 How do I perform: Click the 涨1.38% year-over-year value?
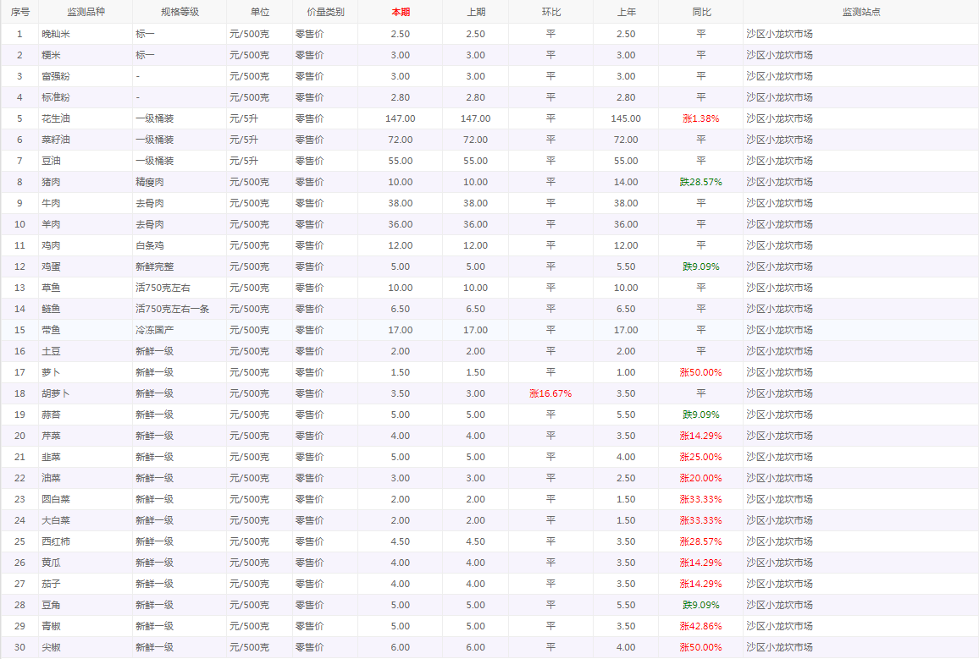pyautogui.click(x=700, y=118)
